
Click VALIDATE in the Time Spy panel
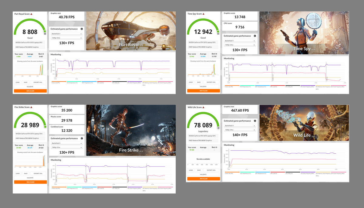(204, 87)
